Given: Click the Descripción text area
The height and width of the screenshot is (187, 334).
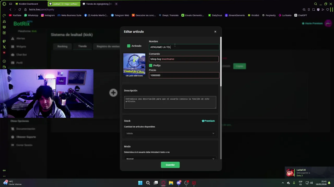Looking at the screenshot, I should 170,102.
